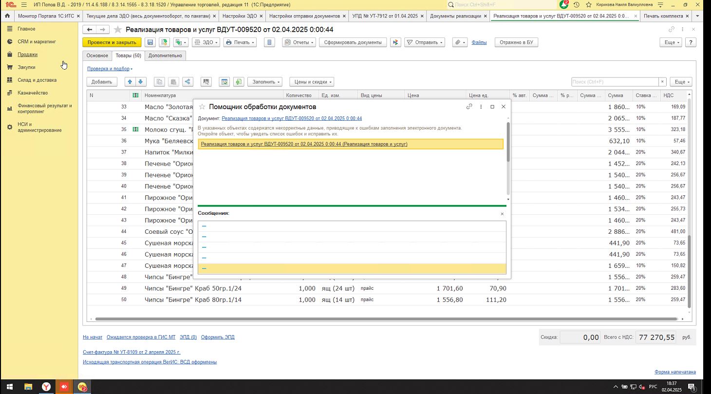Viewport: 711px width, 394px height.
Task: Open notifications bell with red badge
Action: coord(564,4)
